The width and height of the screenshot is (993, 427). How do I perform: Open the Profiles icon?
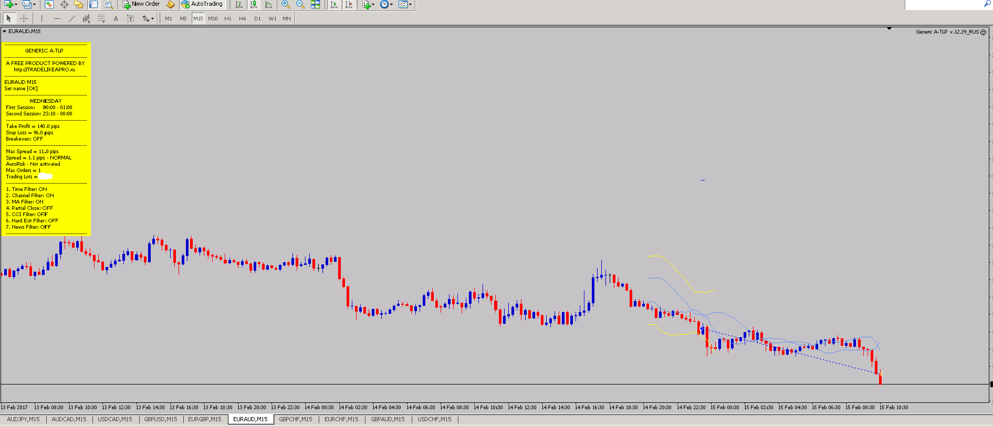pyautogui.click(x=27, y=4)
